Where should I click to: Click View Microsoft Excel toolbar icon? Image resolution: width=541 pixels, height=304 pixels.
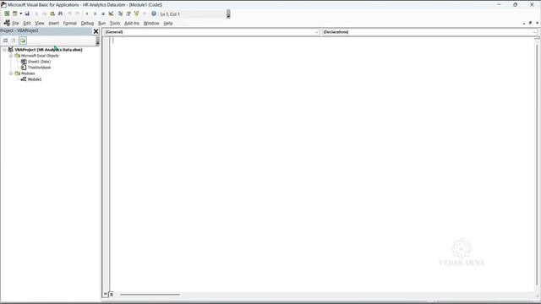point(7,14)
